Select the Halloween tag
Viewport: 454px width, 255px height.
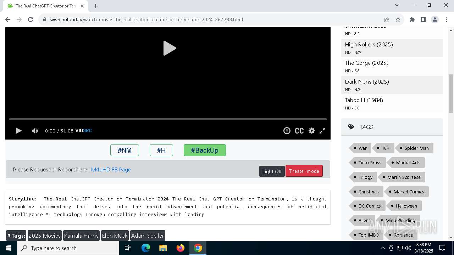[404, 206]
